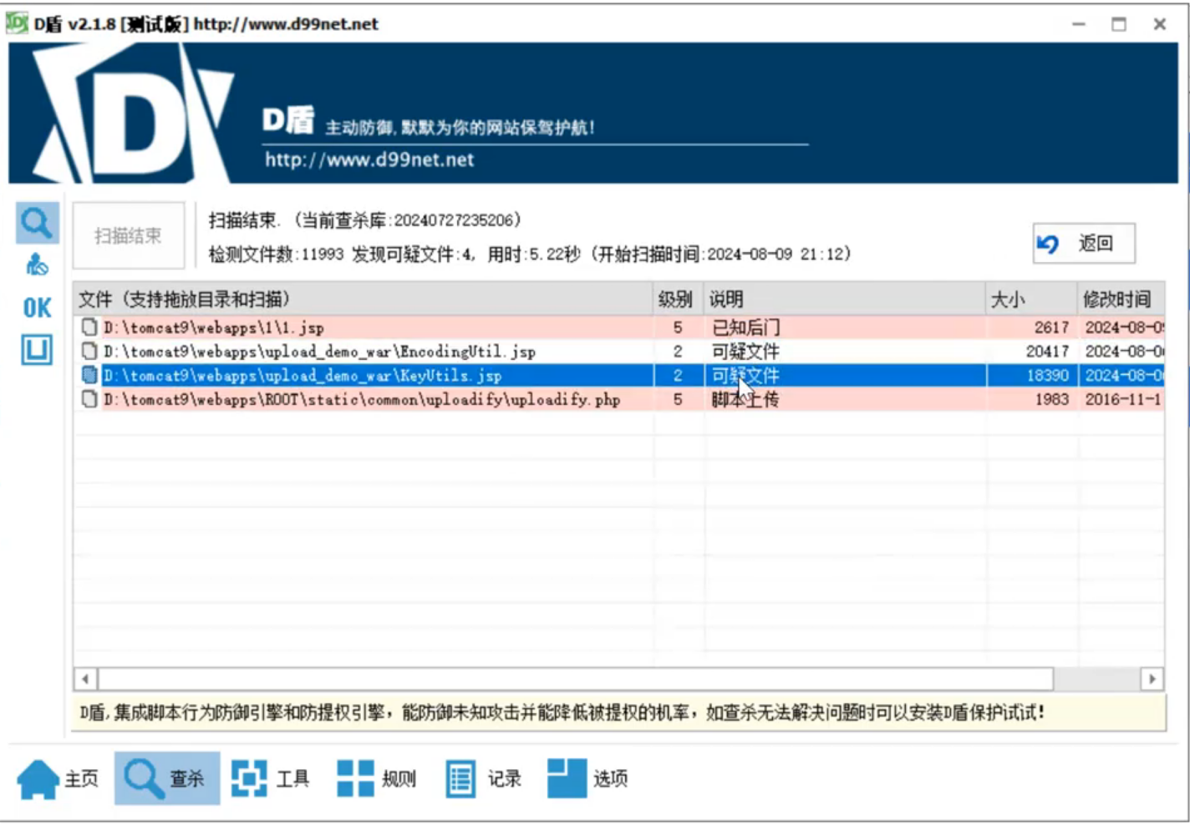Click the magnifier scan icon in left sidebar
This screenshot has width=1190, height=825.
[37, 223]
